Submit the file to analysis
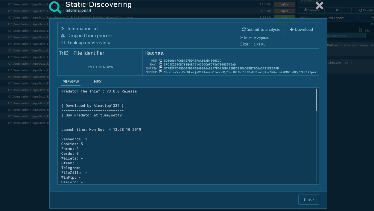Screen dimensions: 374x211 click(261, 29)
